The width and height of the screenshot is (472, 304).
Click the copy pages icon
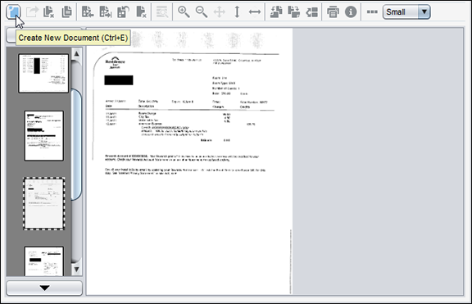point(66,12)
